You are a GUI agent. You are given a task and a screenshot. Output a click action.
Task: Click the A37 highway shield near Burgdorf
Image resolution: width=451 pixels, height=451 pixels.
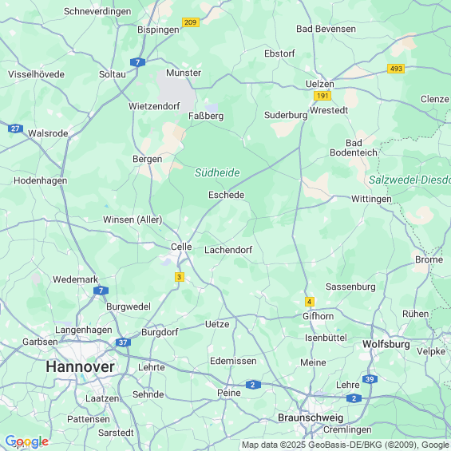[x=124, y=342]
